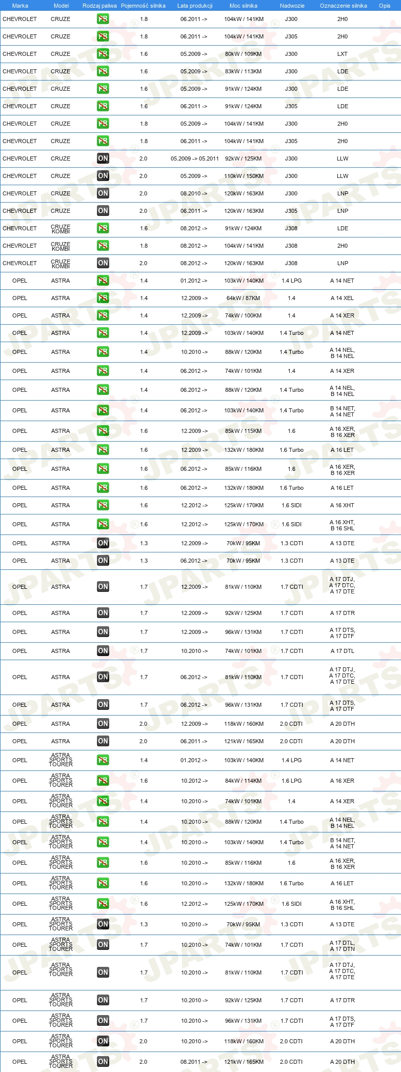Click the '74kW / 100KM' power cell
The height and width of the screenshot is (1072, 401).
(x=243, y=315)
